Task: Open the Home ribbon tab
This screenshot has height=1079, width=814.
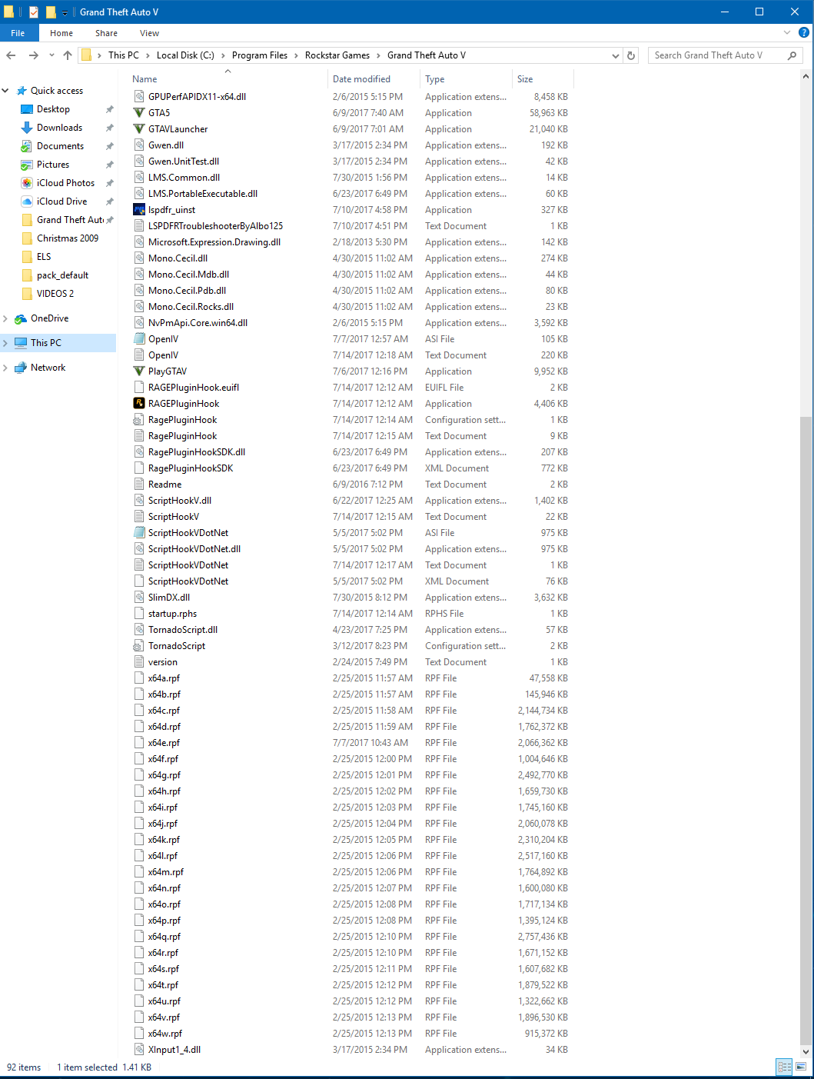Action: tap(61, 33)
